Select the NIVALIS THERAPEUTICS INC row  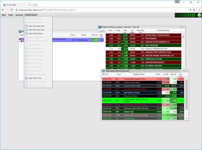click(x=143, y=49)
